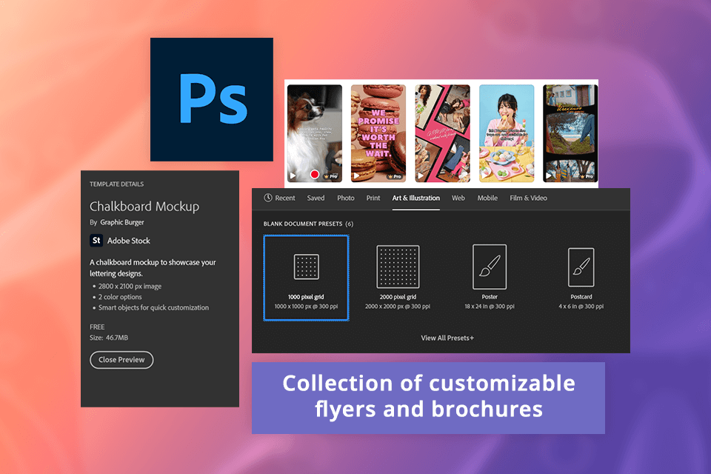Select the Art & Illustration tab

(415, 198)
